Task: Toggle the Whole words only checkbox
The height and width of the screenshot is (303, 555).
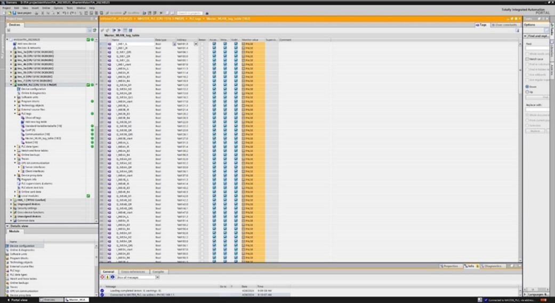Action: coord(527,54)
